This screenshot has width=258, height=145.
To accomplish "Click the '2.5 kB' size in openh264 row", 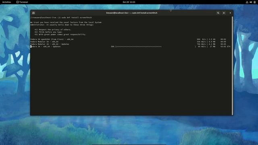I will tap(212, 39).
